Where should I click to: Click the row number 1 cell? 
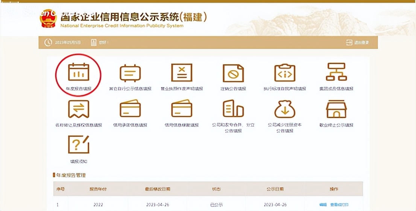click(x=57, y=205)
